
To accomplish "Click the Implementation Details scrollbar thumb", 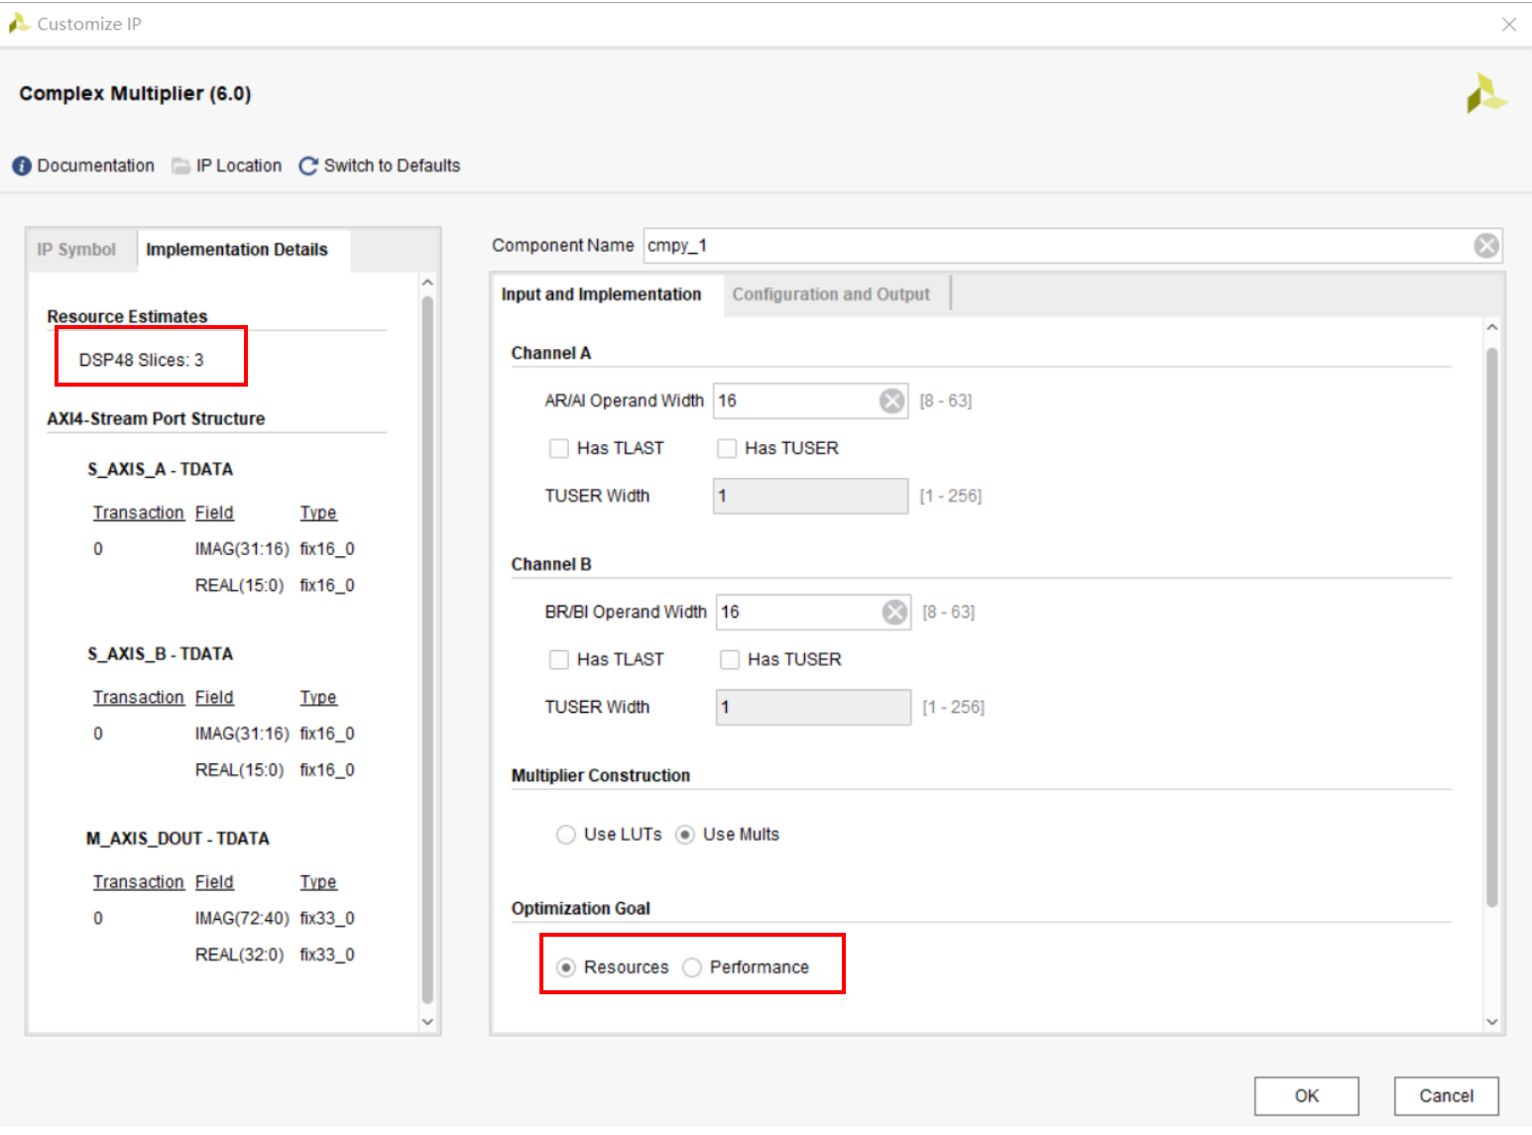I will (x=427, y=650).
